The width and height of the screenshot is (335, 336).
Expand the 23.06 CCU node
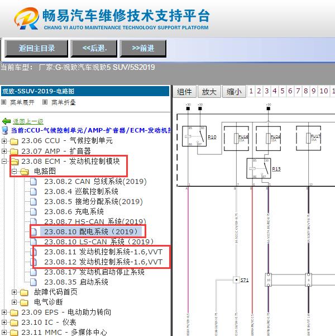(4, 141)
